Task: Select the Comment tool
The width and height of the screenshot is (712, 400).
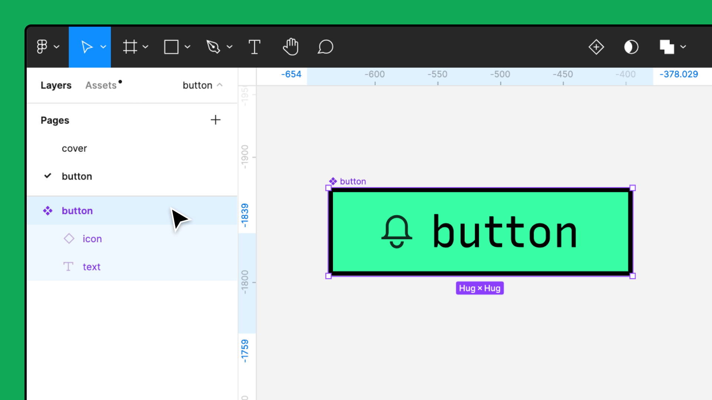Action: 325,47
